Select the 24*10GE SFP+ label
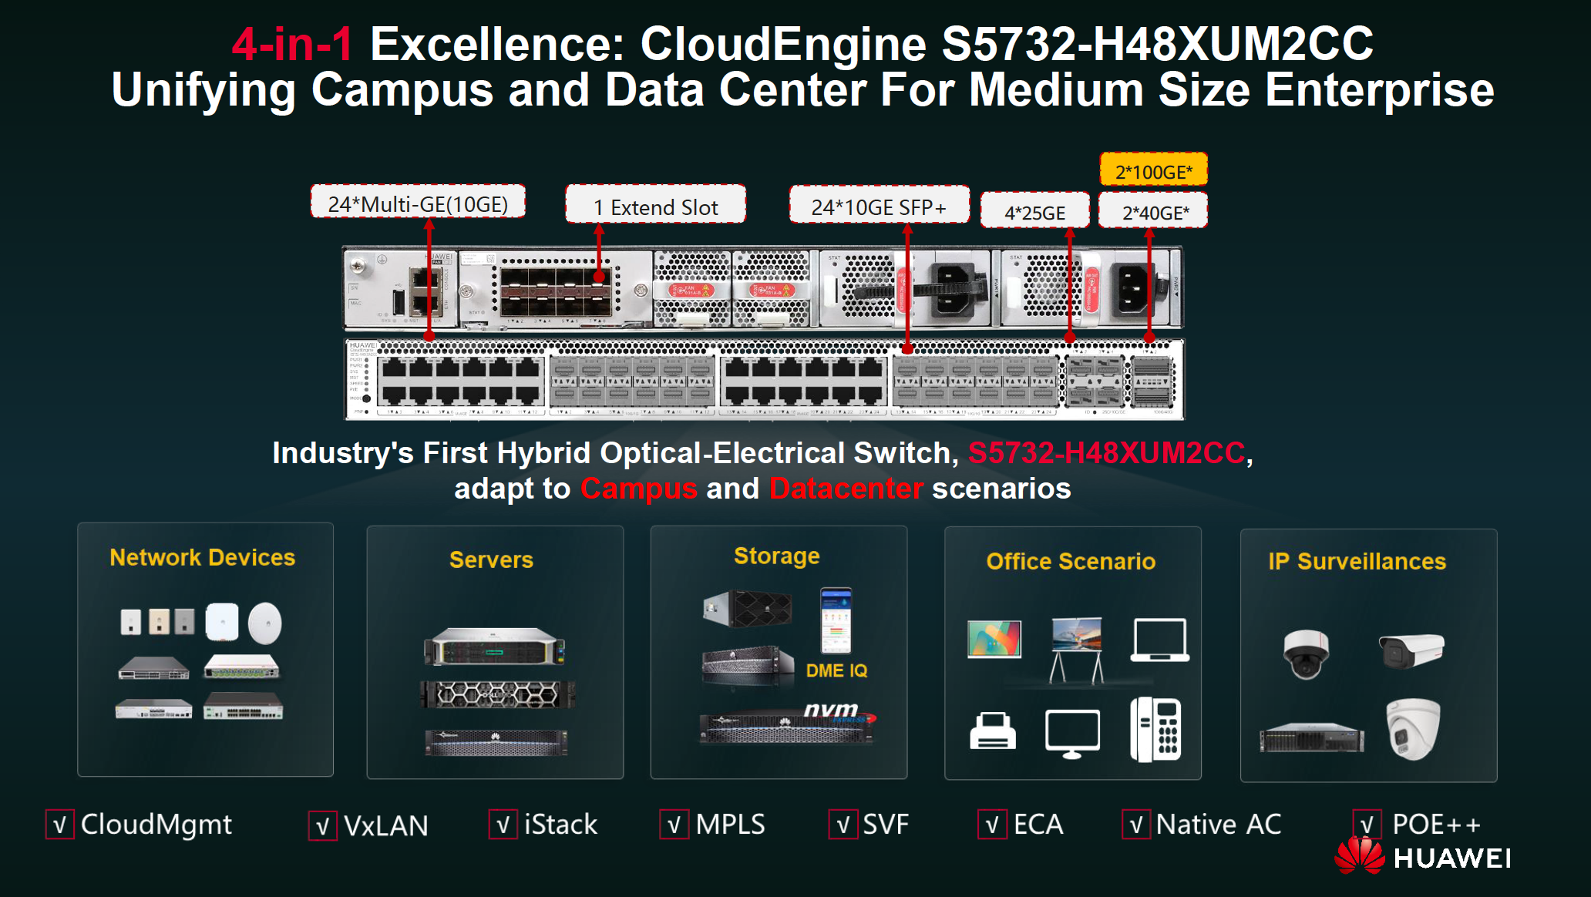This screenshot has height=897, width=1591. coord(879,206)
